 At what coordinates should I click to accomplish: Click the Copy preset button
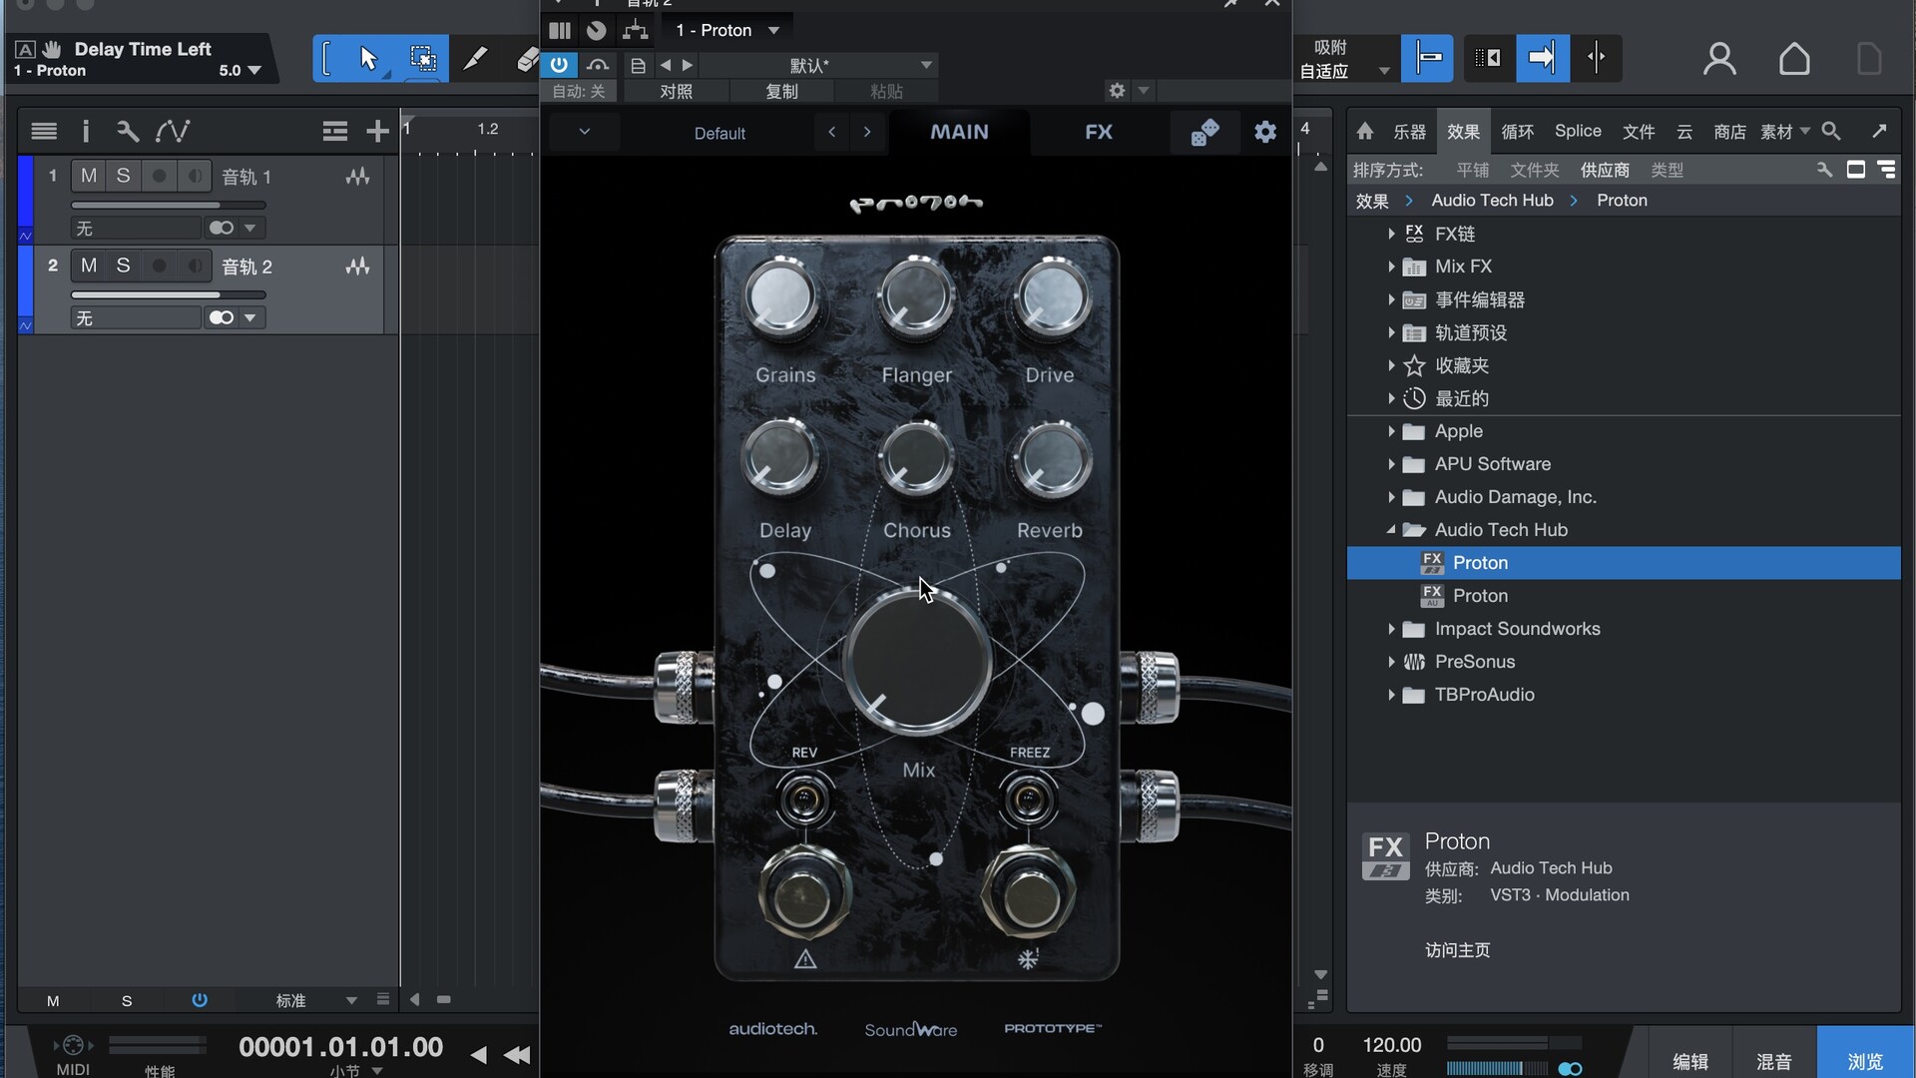pyautogui.click(x=781, y=91)
